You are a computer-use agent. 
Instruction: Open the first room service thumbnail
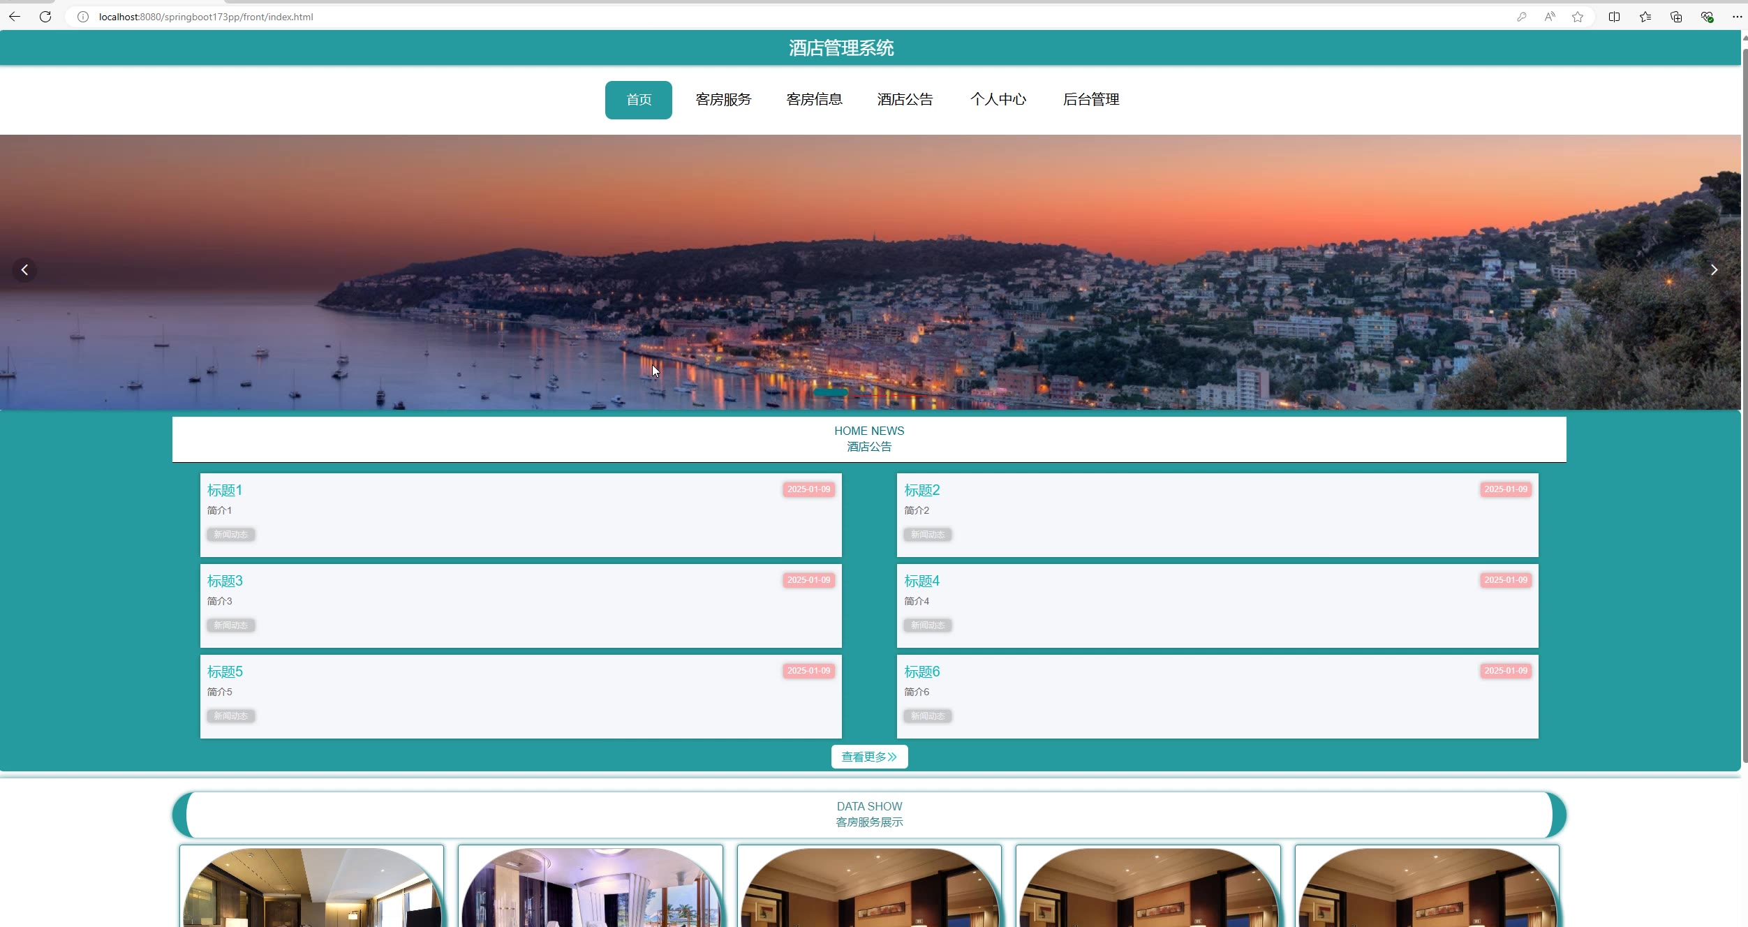[x=311, y=887]
